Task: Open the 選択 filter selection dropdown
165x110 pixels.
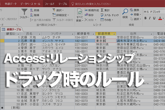Action: point(58,10)
